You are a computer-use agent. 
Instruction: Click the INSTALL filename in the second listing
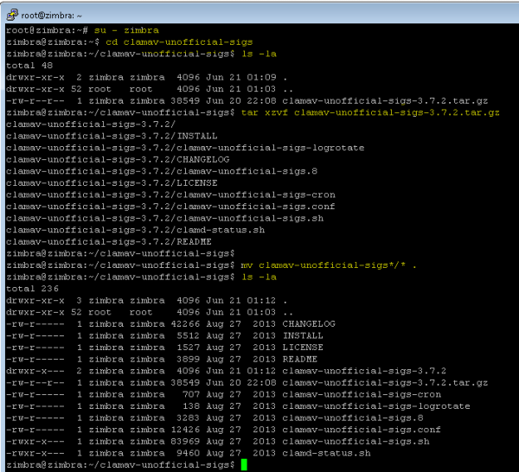click(303, 335)
